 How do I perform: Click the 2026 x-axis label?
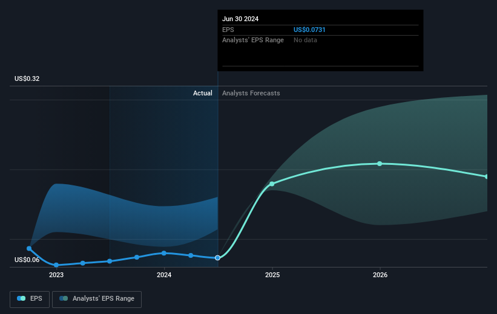point(380,275)
